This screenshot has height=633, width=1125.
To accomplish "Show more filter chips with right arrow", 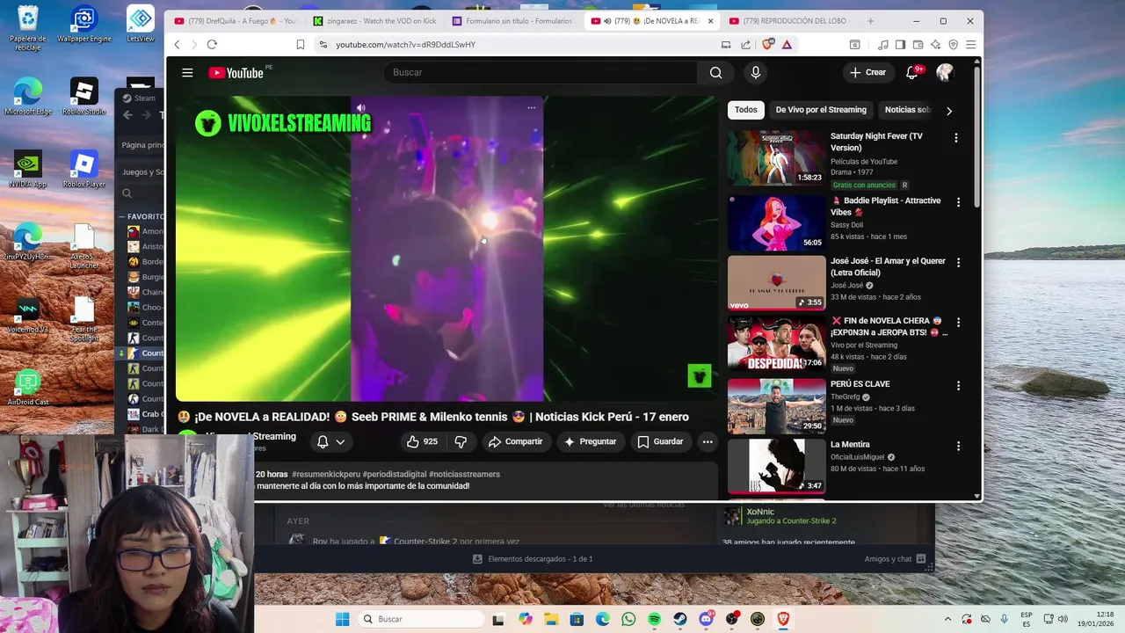I will point(948,111).
